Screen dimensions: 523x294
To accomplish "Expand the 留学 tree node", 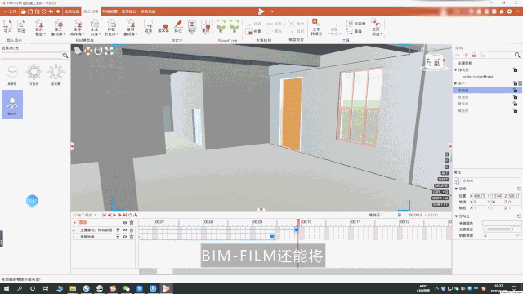I will pos(456,83).
